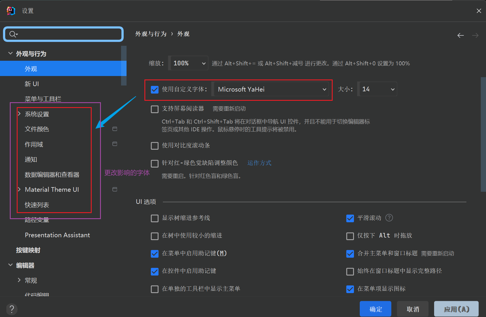The height and width of the screenshot is (317, 486).
Task: Toggle 在菜单中启用助记键 checkbox
Action: tap(155, 254)
